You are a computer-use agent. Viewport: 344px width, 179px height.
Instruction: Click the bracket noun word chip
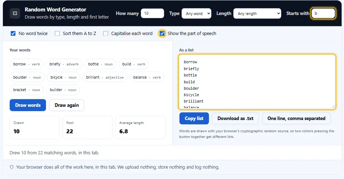coord(27,90)
